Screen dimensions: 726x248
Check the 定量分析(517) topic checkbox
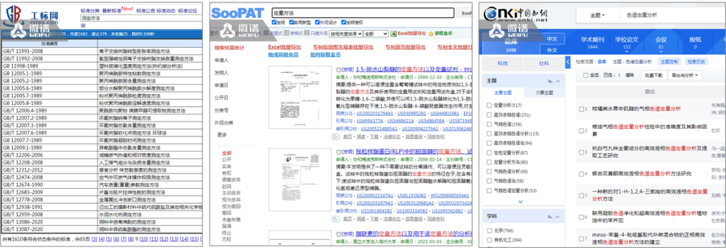click(489, 105)
